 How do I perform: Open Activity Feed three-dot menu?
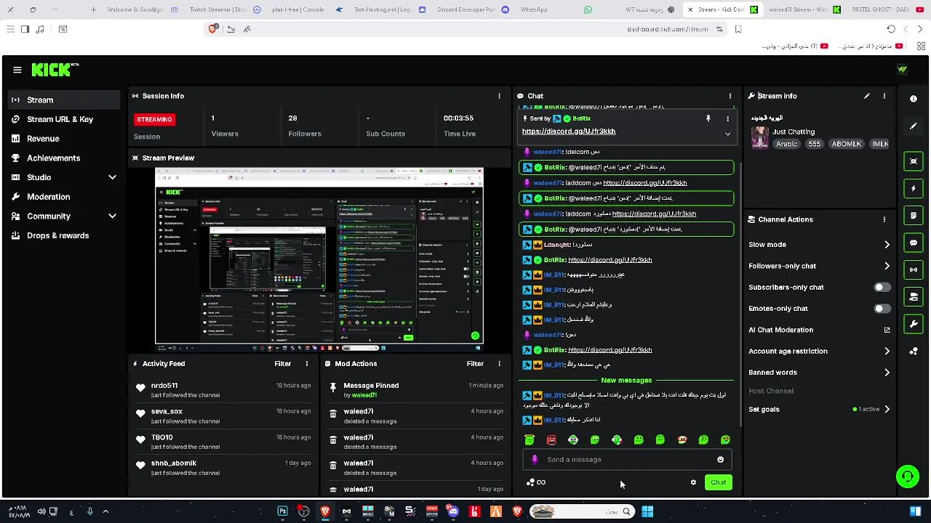pyautogui.click(x=306, y=364)
